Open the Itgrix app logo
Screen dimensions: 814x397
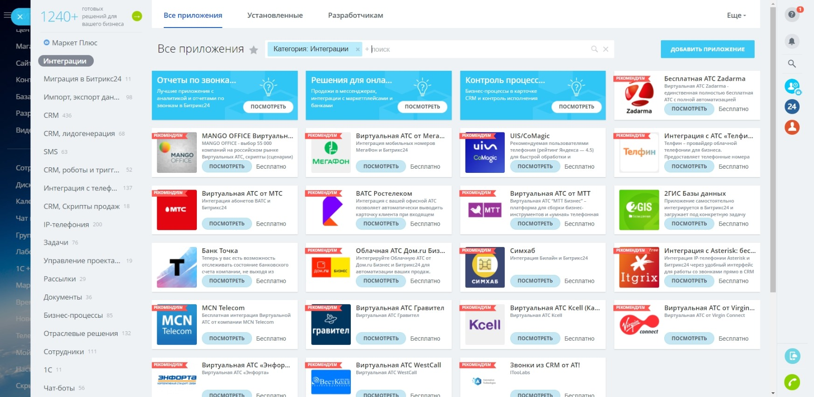click(639, 267)
